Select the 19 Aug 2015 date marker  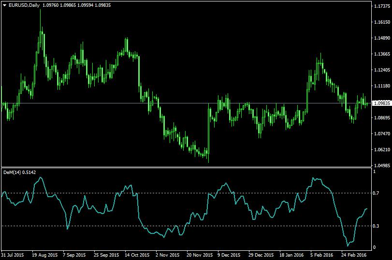tap(45, 255)
